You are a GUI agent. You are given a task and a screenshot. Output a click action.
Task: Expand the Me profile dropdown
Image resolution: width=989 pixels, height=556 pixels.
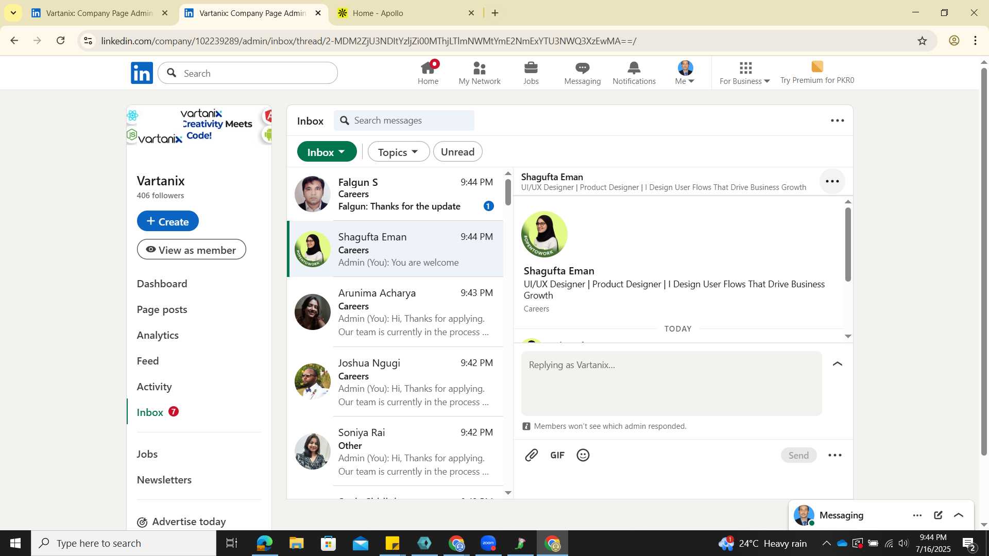[685, 73]
